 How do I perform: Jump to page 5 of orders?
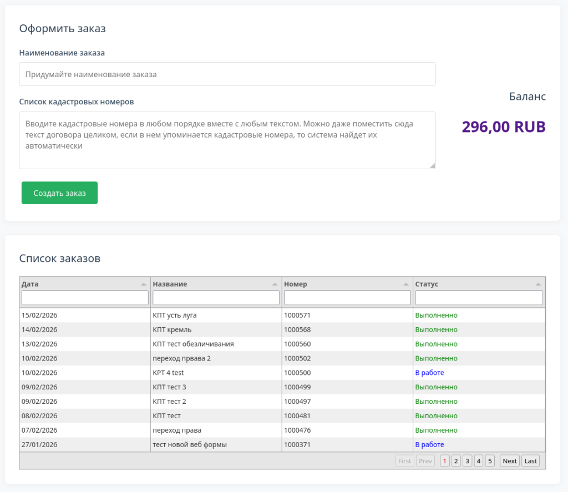pos(490,461)
